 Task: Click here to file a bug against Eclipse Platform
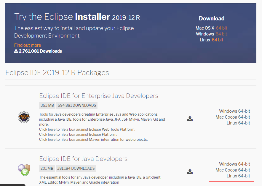(52, 134)
